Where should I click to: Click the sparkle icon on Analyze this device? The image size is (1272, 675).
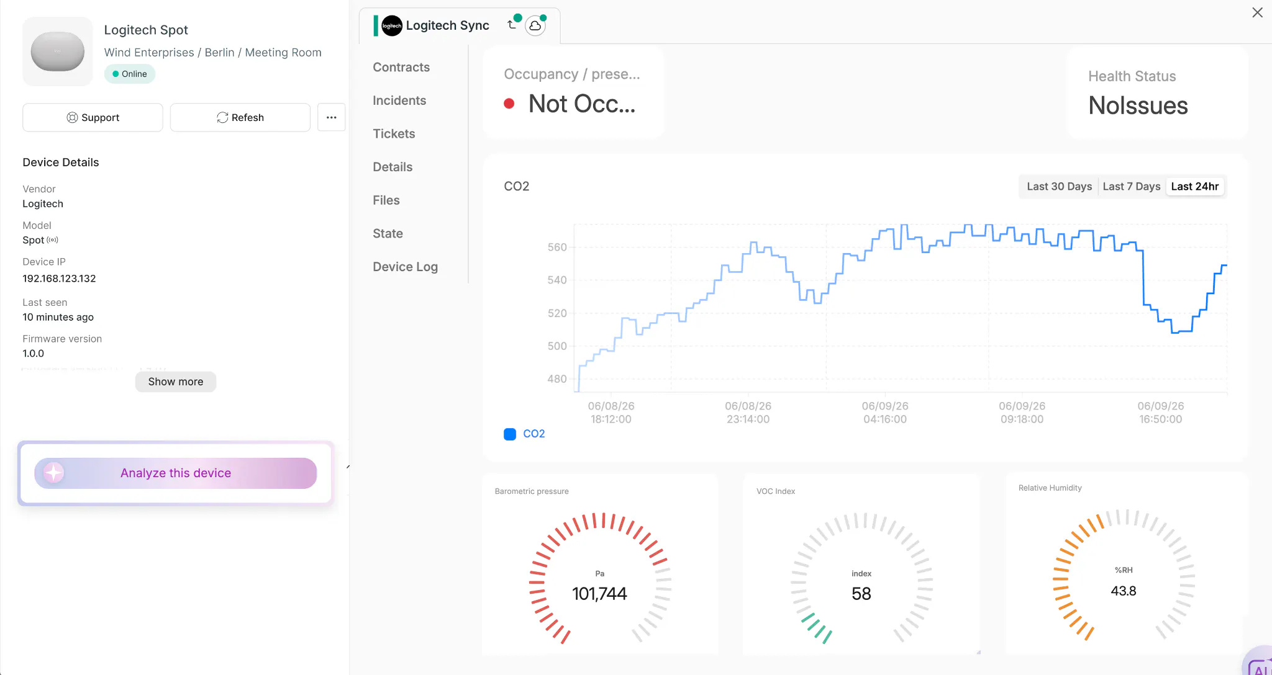[x=53, y=473]
